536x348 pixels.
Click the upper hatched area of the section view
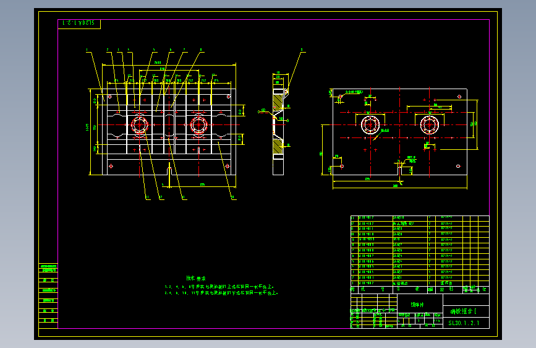pos(277,102)
